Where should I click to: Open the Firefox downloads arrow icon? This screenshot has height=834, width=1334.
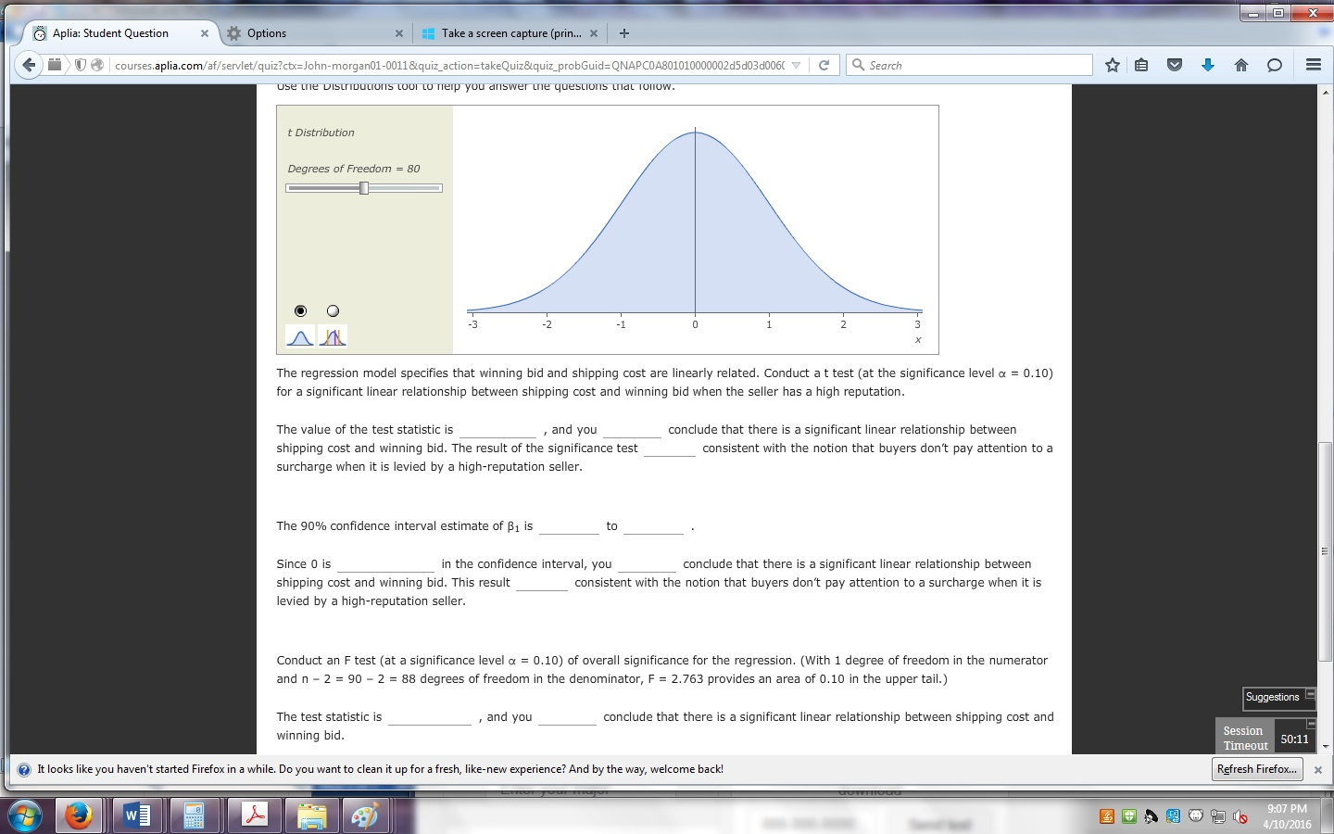pyautogui.click(x=1208, y=64)
